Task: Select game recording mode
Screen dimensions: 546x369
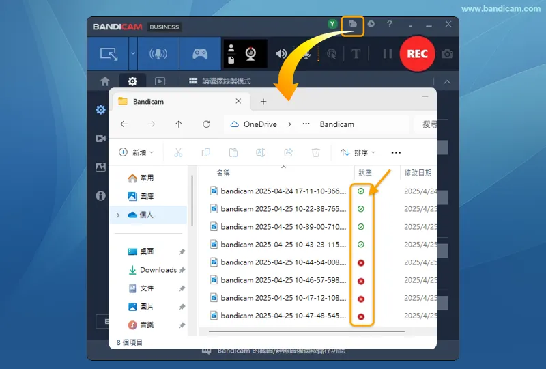Action: click(x=200, y=54)
